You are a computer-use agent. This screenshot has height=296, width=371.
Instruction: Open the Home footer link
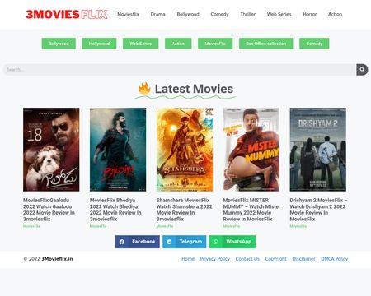188,259
